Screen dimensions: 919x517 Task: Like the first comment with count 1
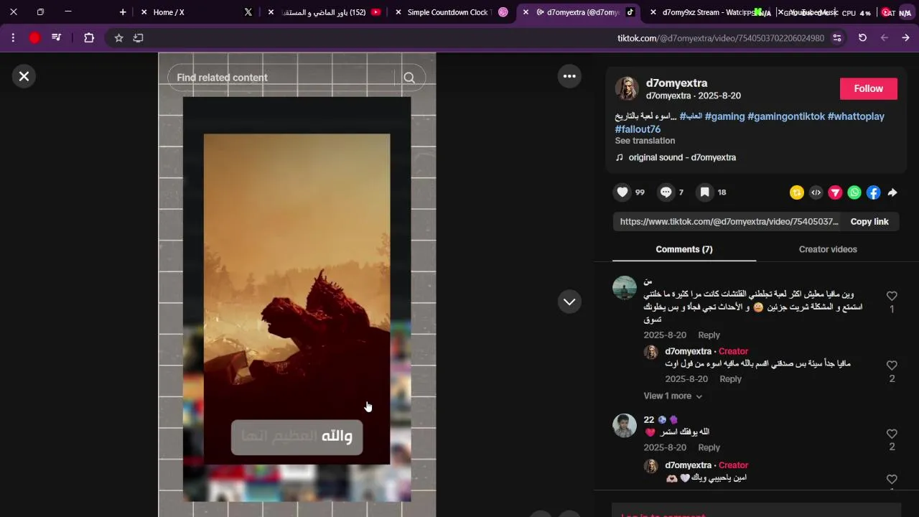892,296
